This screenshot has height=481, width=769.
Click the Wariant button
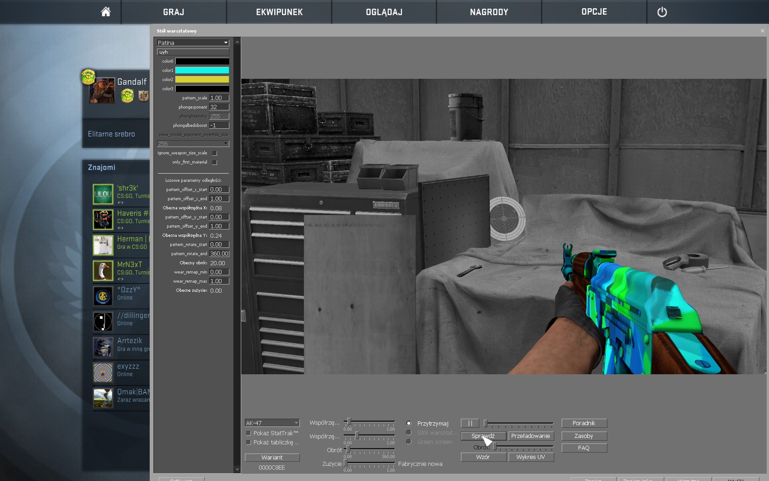click(272, 458)
